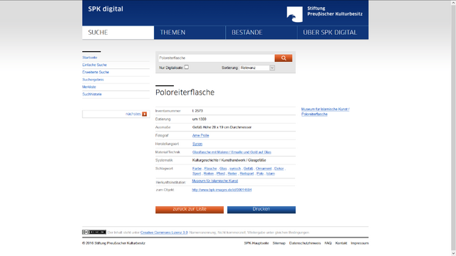The width and height of the screenshot is (456, 256).
Task: Click the Glas keyword link
Action: 223,169
